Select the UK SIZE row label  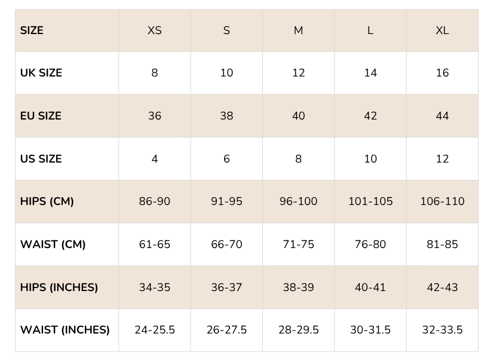point(41,73)
